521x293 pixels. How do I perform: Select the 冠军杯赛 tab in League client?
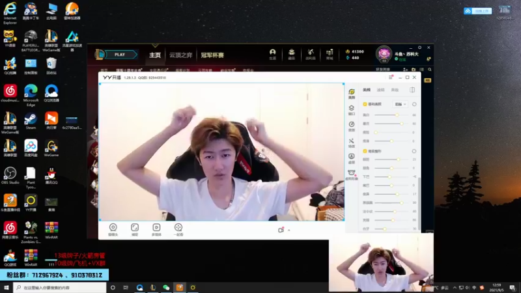[x=212, y=55]
